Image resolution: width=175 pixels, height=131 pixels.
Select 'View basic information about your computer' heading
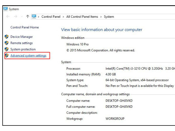tap(102, 30)
